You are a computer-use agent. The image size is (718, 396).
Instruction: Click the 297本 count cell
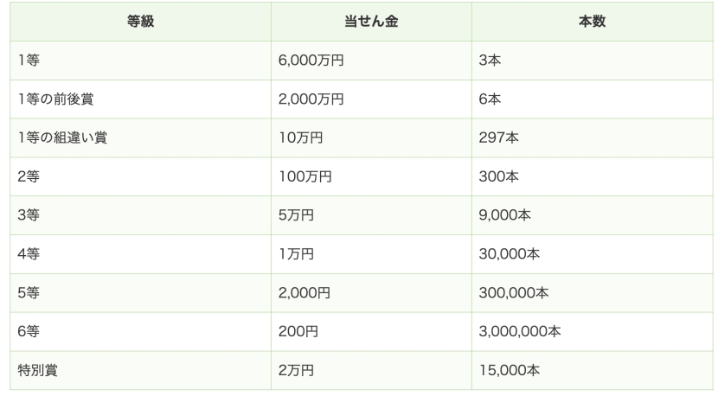498,138
